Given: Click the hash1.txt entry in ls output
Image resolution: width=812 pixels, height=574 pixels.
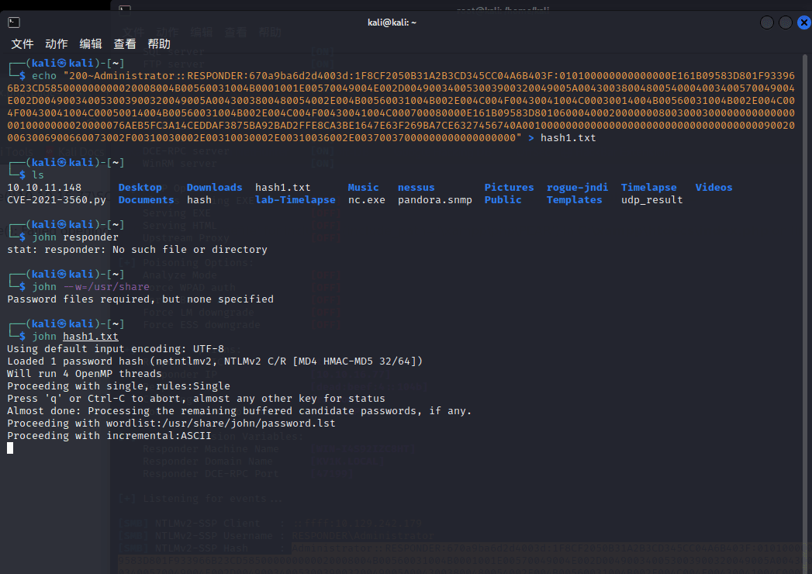Looking at the screenshot, I should (282, 188).
